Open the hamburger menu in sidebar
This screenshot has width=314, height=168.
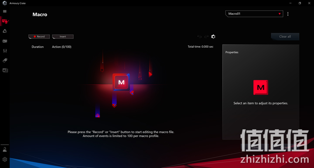5,11
